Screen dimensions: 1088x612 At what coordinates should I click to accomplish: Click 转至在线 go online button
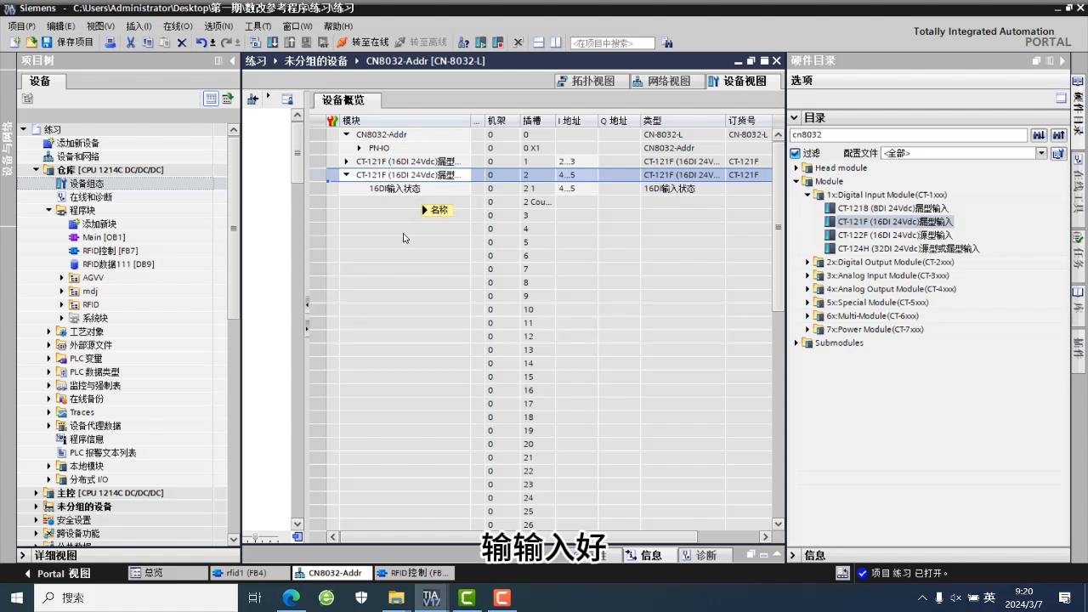(363, 42)
